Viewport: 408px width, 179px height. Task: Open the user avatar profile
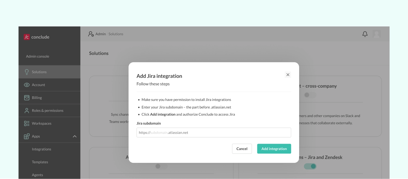tap(376, 34)
